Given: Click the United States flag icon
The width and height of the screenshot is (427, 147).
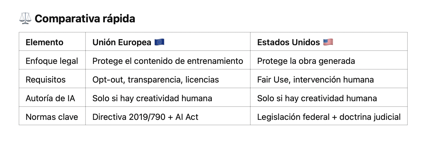Looking at the screenshot, I should coord(328,42).
